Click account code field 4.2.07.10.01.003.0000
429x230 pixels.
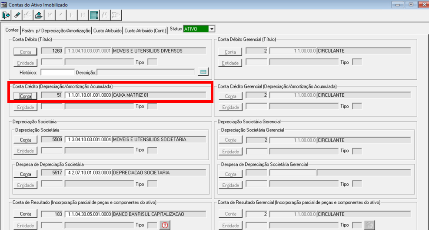coord(88,173)
